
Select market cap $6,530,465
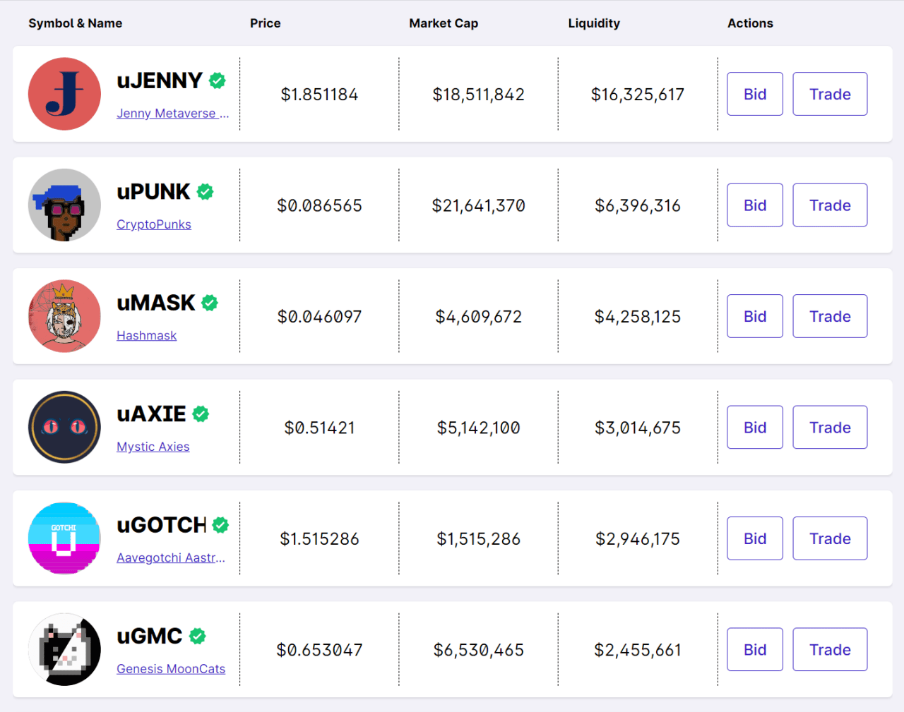point(479,650)
